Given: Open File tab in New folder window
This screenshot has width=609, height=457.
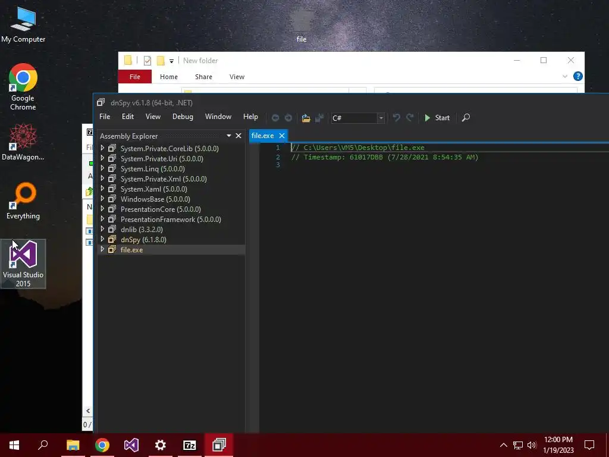Looking at the screenshot, I should [x=135, y=77].
